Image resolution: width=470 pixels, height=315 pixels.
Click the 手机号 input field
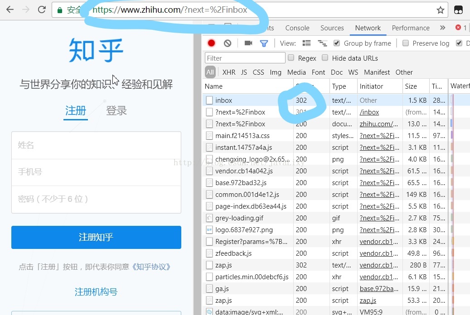point(96,172)
